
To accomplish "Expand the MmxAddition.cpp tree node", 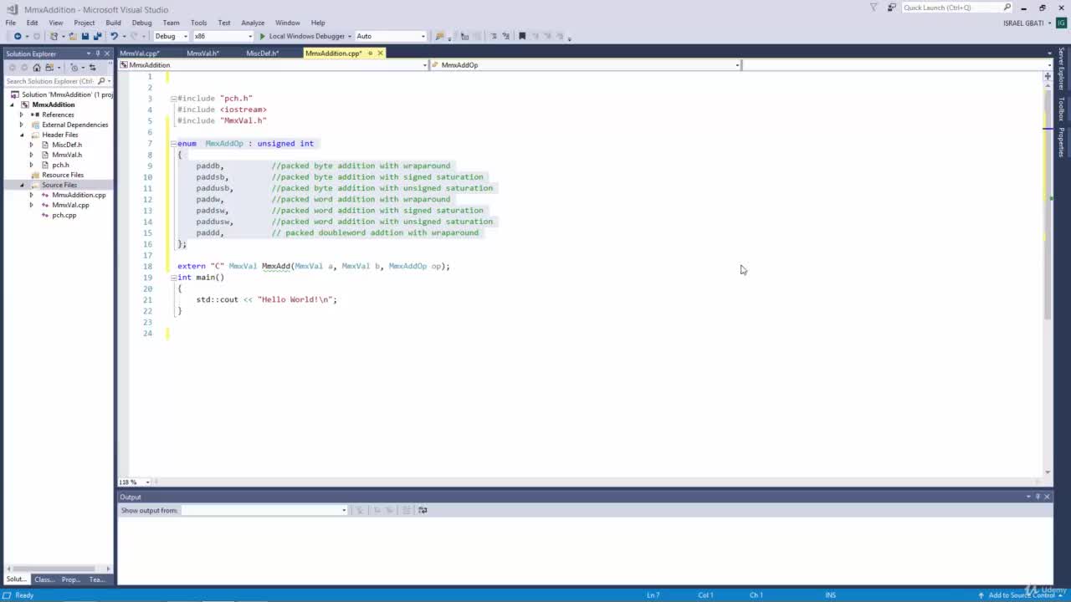I will (32, 195).
